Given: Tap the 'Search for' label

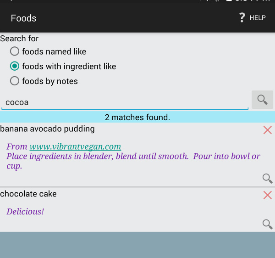Looking at the screenshot, I should tap(19, 39).
